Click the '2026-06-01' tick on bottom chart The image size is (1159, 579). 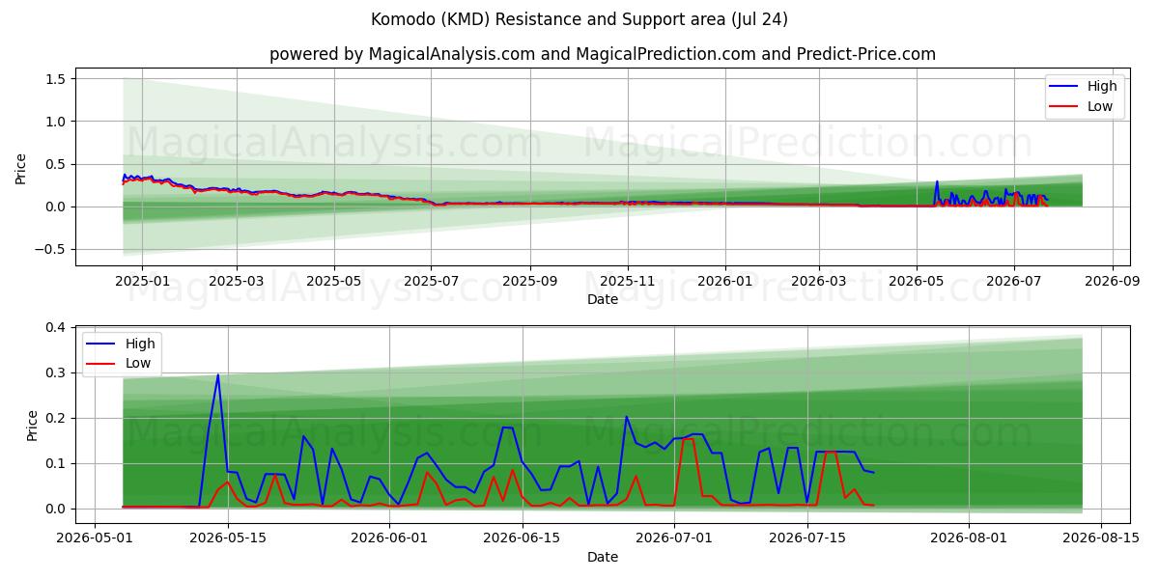click(x=389, y=538)
